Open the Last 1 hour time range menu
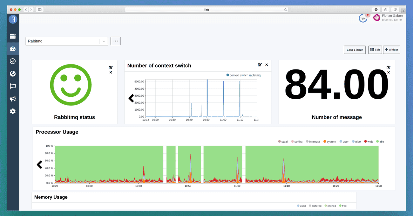413x216 pixels. pos(355,49)
